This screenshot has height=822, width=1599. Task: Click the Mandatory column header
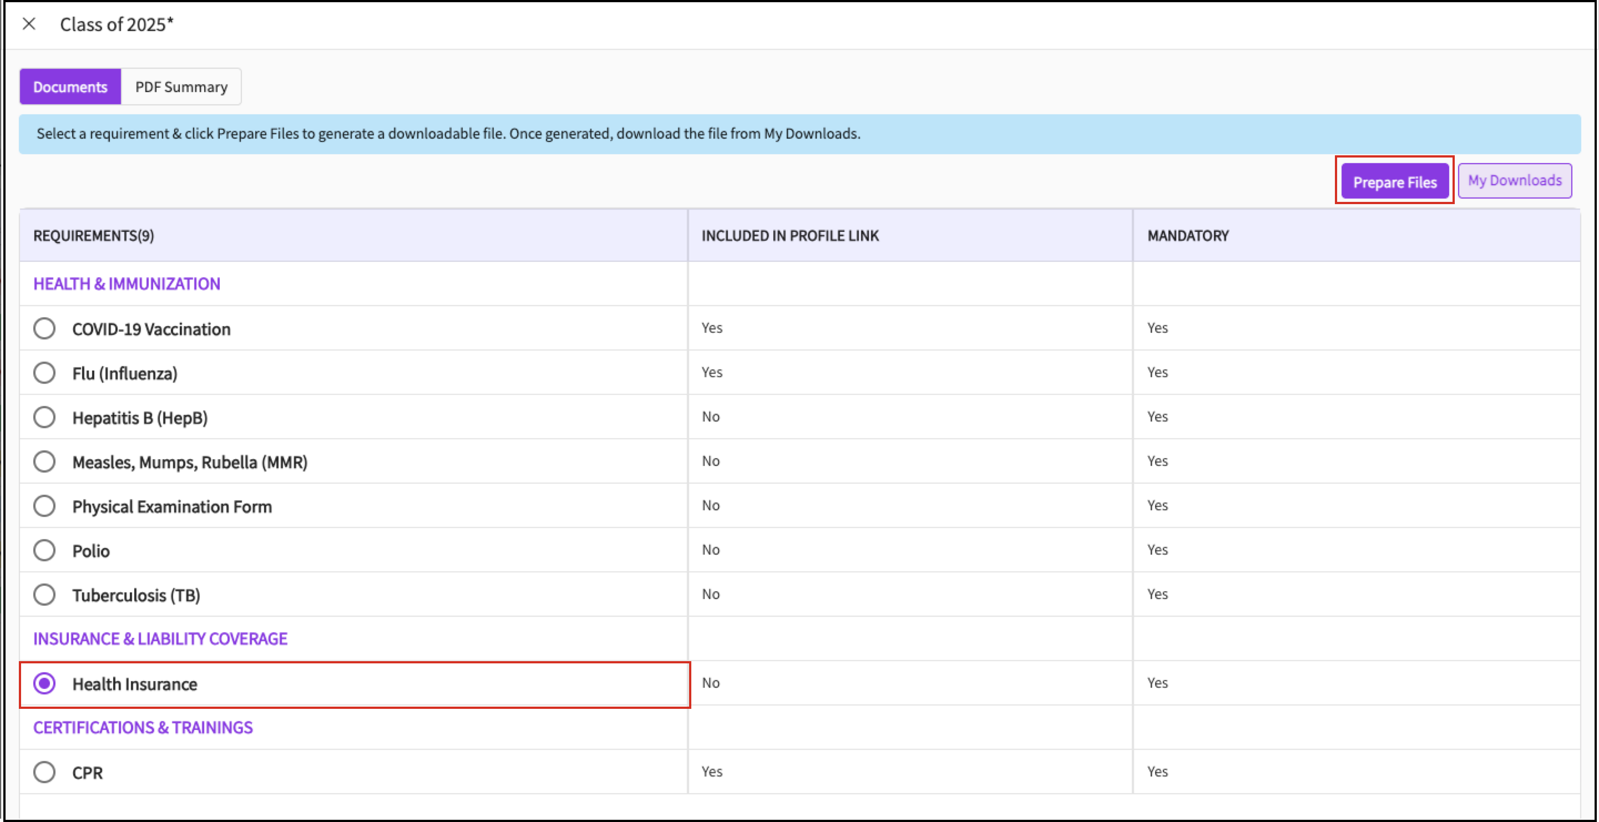tap(1187, 236)
